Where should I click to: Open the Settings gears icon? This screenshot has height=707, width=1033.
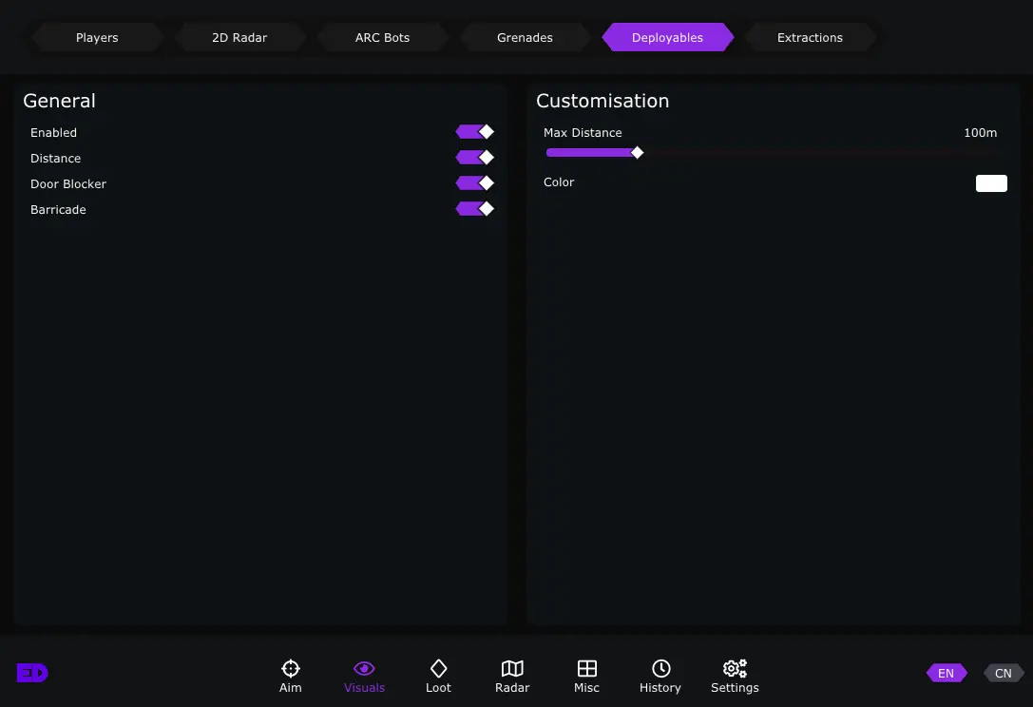pyautogui.click(x=735, y=669)
